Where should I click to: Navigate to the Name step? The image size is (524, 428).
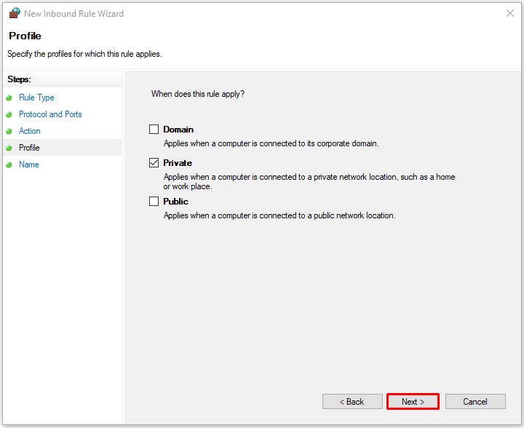point(29,165)
